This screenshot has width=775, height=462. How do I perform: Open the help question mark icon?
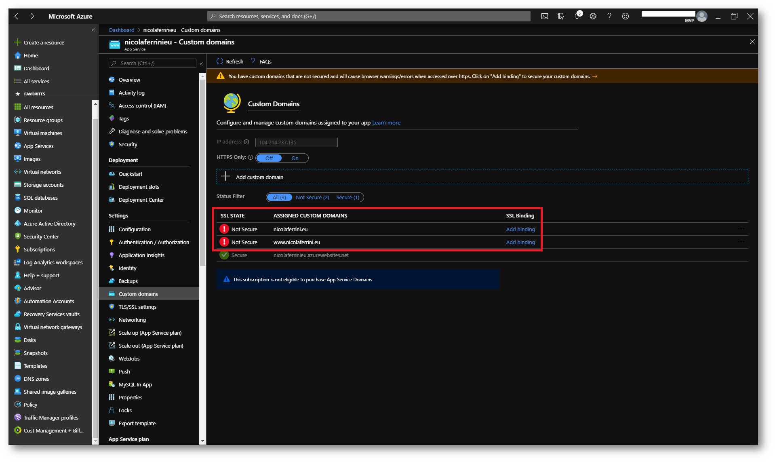tap(609, 16)
